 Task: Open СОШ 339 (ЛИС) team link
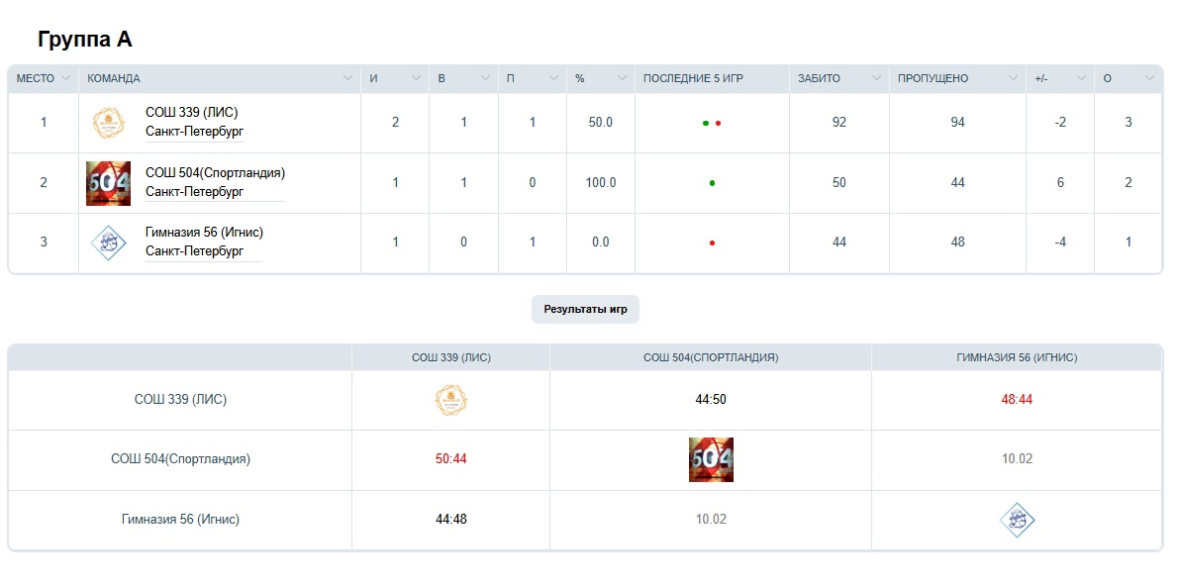[191, 113]
